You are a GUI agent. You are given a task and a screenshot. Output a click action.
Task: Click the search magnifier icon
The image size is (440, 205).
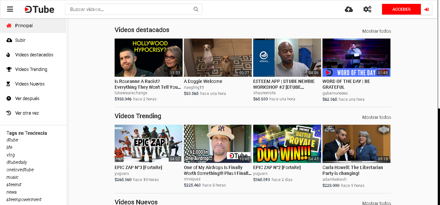click(196, 9)
